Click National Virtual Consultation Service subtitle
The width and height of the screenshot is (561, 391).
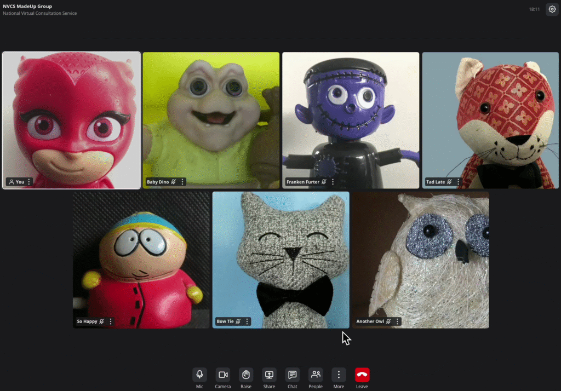click(39, 13)
